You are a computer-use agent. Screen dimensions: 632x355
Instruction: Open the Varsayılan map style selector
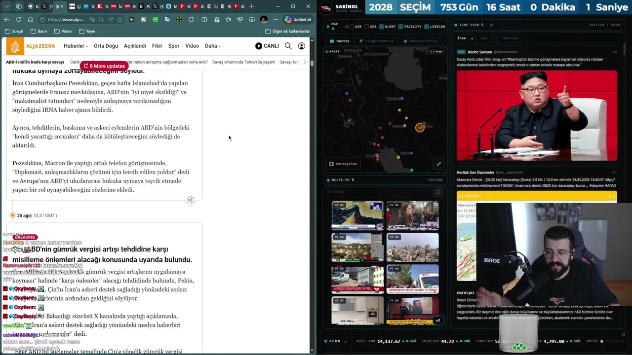[343, 164]
